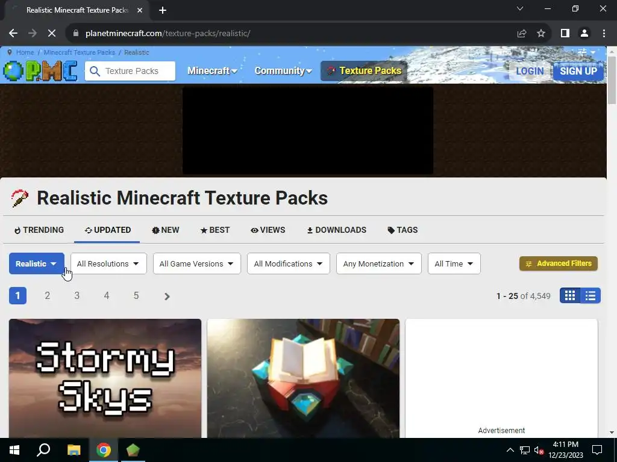Open the All Time dropdown
Screen dimensions: 617x462
point(454,263)
